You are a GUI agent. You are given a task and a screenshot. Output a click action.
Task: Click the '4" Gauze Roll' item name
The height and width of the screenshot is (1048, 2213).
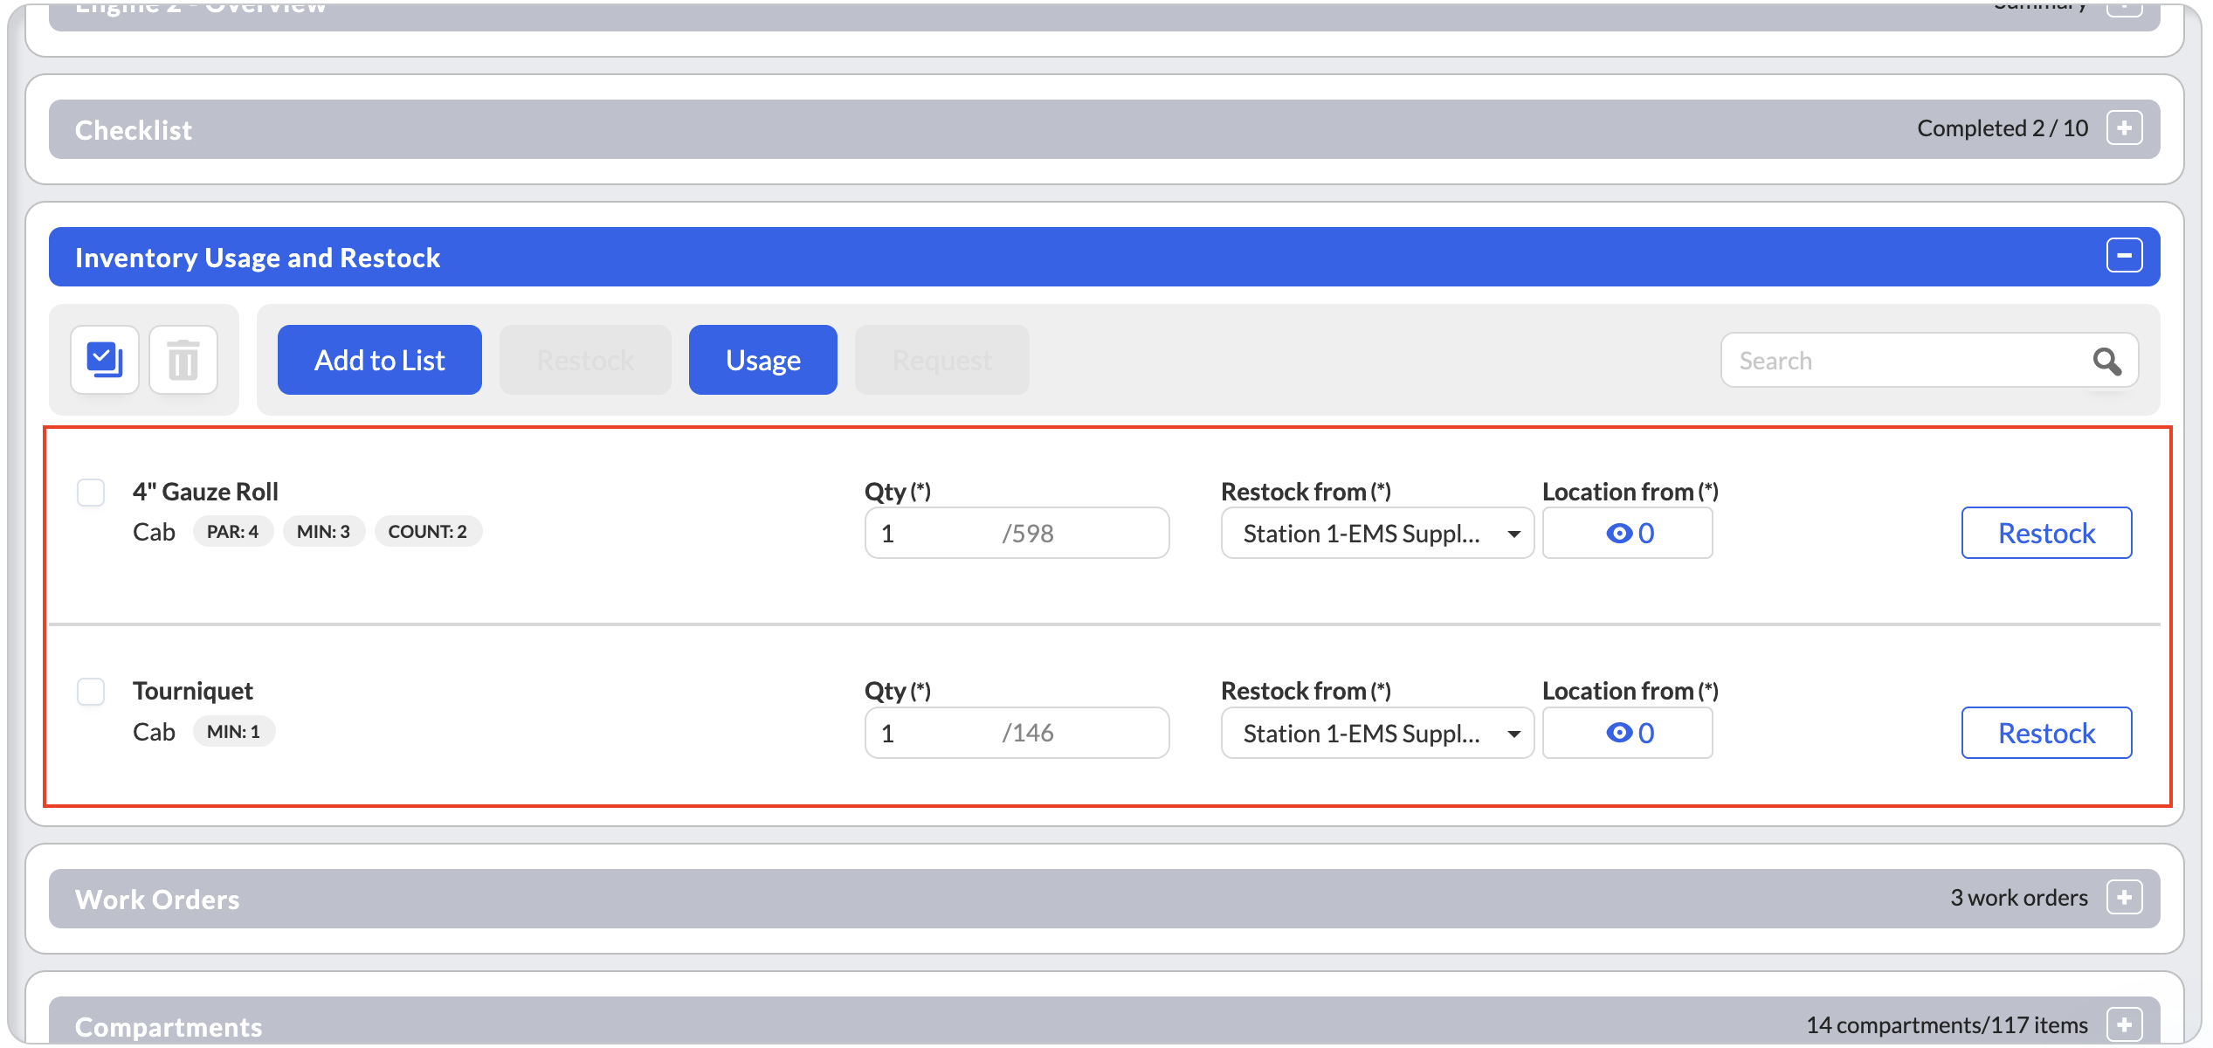pyautogui.click(x=205, y=492)
